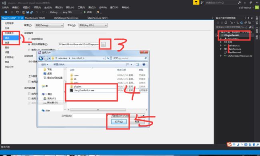The image size is (260, 156).
Task: Open the Tools(T) menu
Action: coord(81,8)
